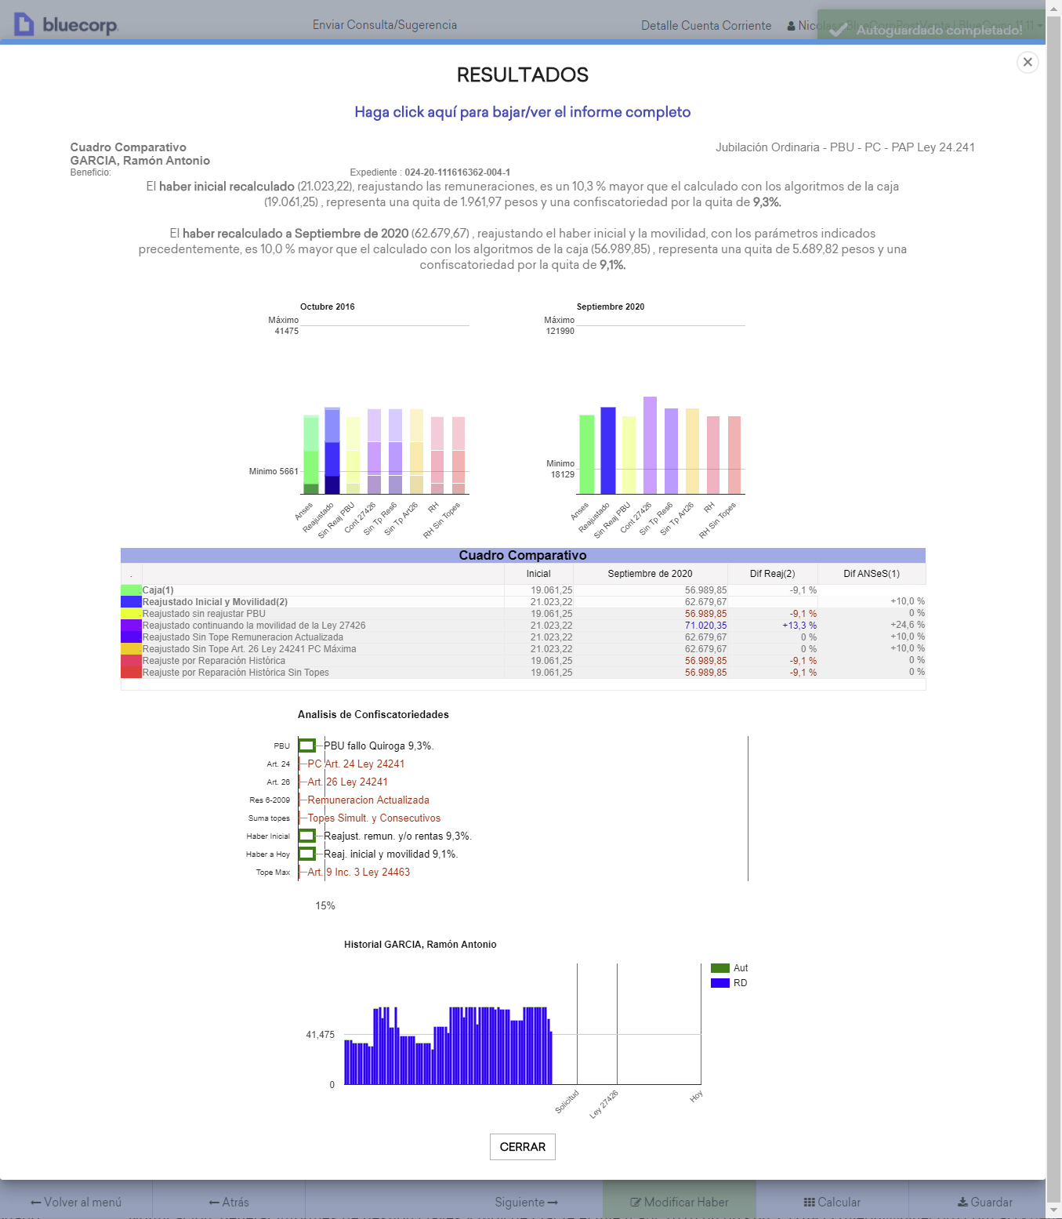
Task: Select the Reajustado Inicial y Movilidad(2) row label
Action: [x=215, y=602]
